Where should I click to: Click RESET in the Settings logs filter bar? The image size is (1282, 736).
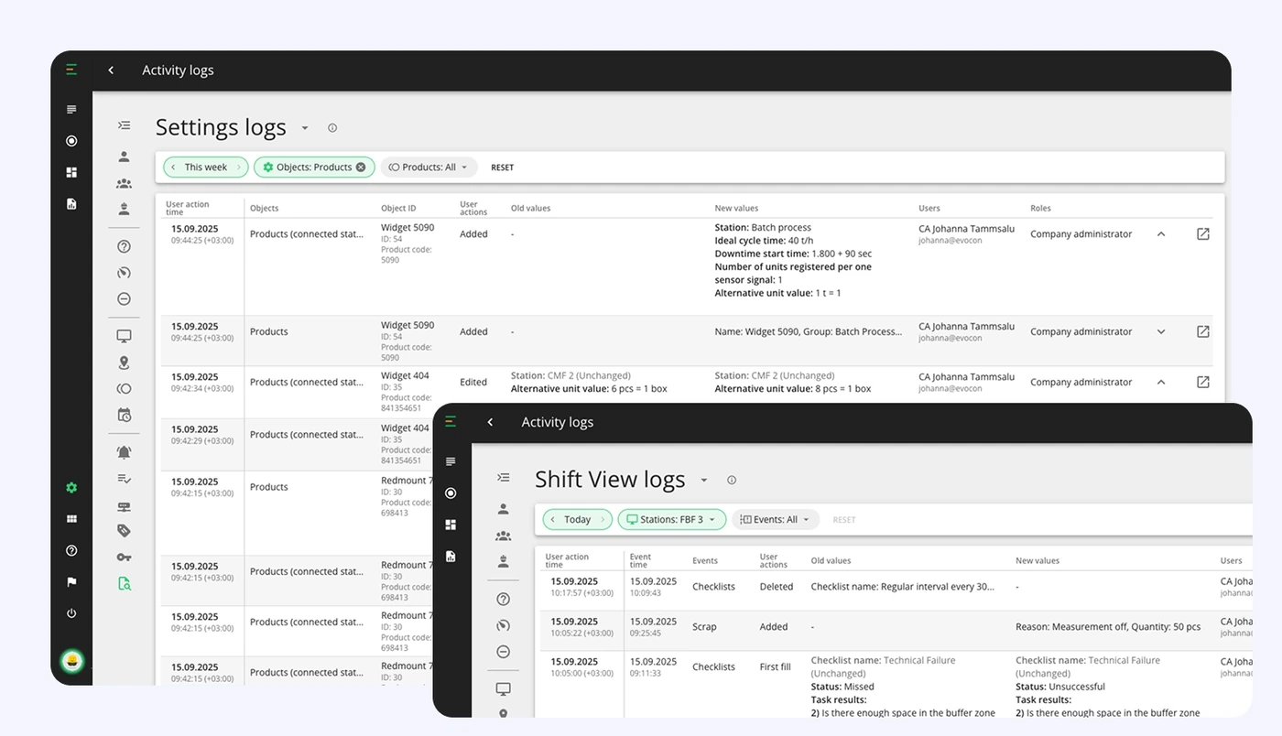[502, 168]
